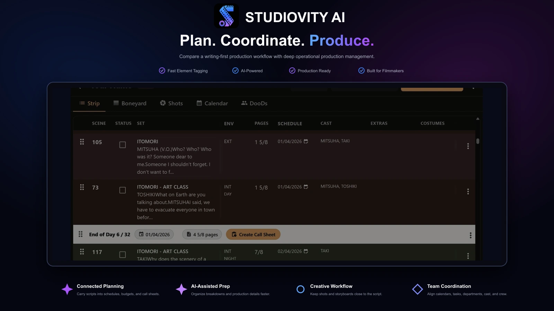Viewport: 554px width, 311px height.
Task: Grab the End of Day 6 drag handle
Action: [81, 234]
